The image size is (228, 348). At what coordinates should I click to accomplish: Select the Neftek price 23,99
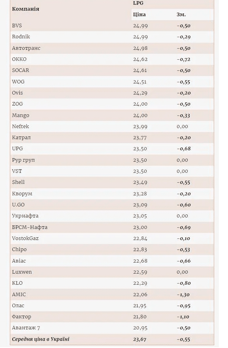pos(140,127)
